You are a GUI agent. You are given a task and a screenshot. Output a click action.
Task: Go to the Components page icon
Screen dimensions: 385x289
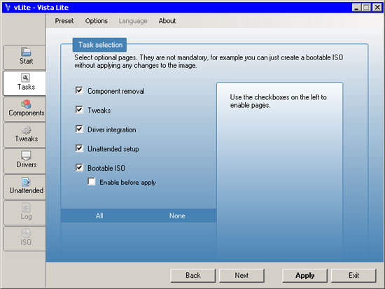[25, 109]
